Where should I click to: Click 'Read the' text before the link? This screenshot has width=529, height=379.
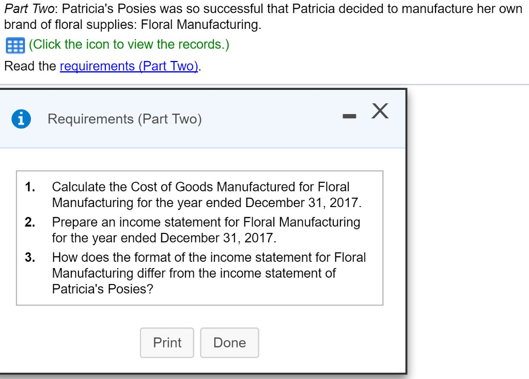click(30, 67)
